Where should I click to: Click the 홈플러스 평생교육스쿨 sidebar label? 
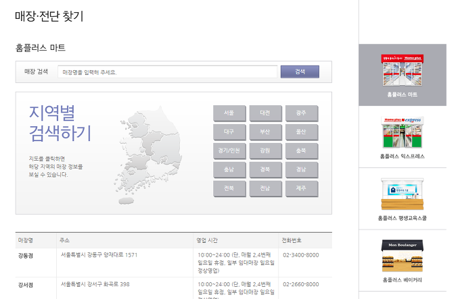(x=402, y=218)
